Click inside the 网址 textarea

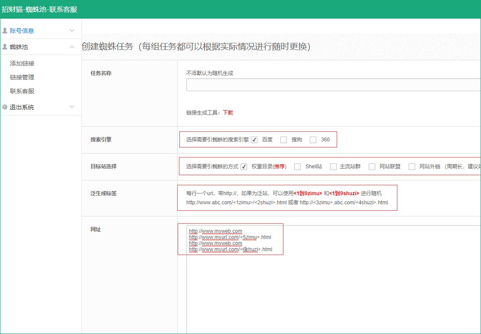(x=333, y=279)
